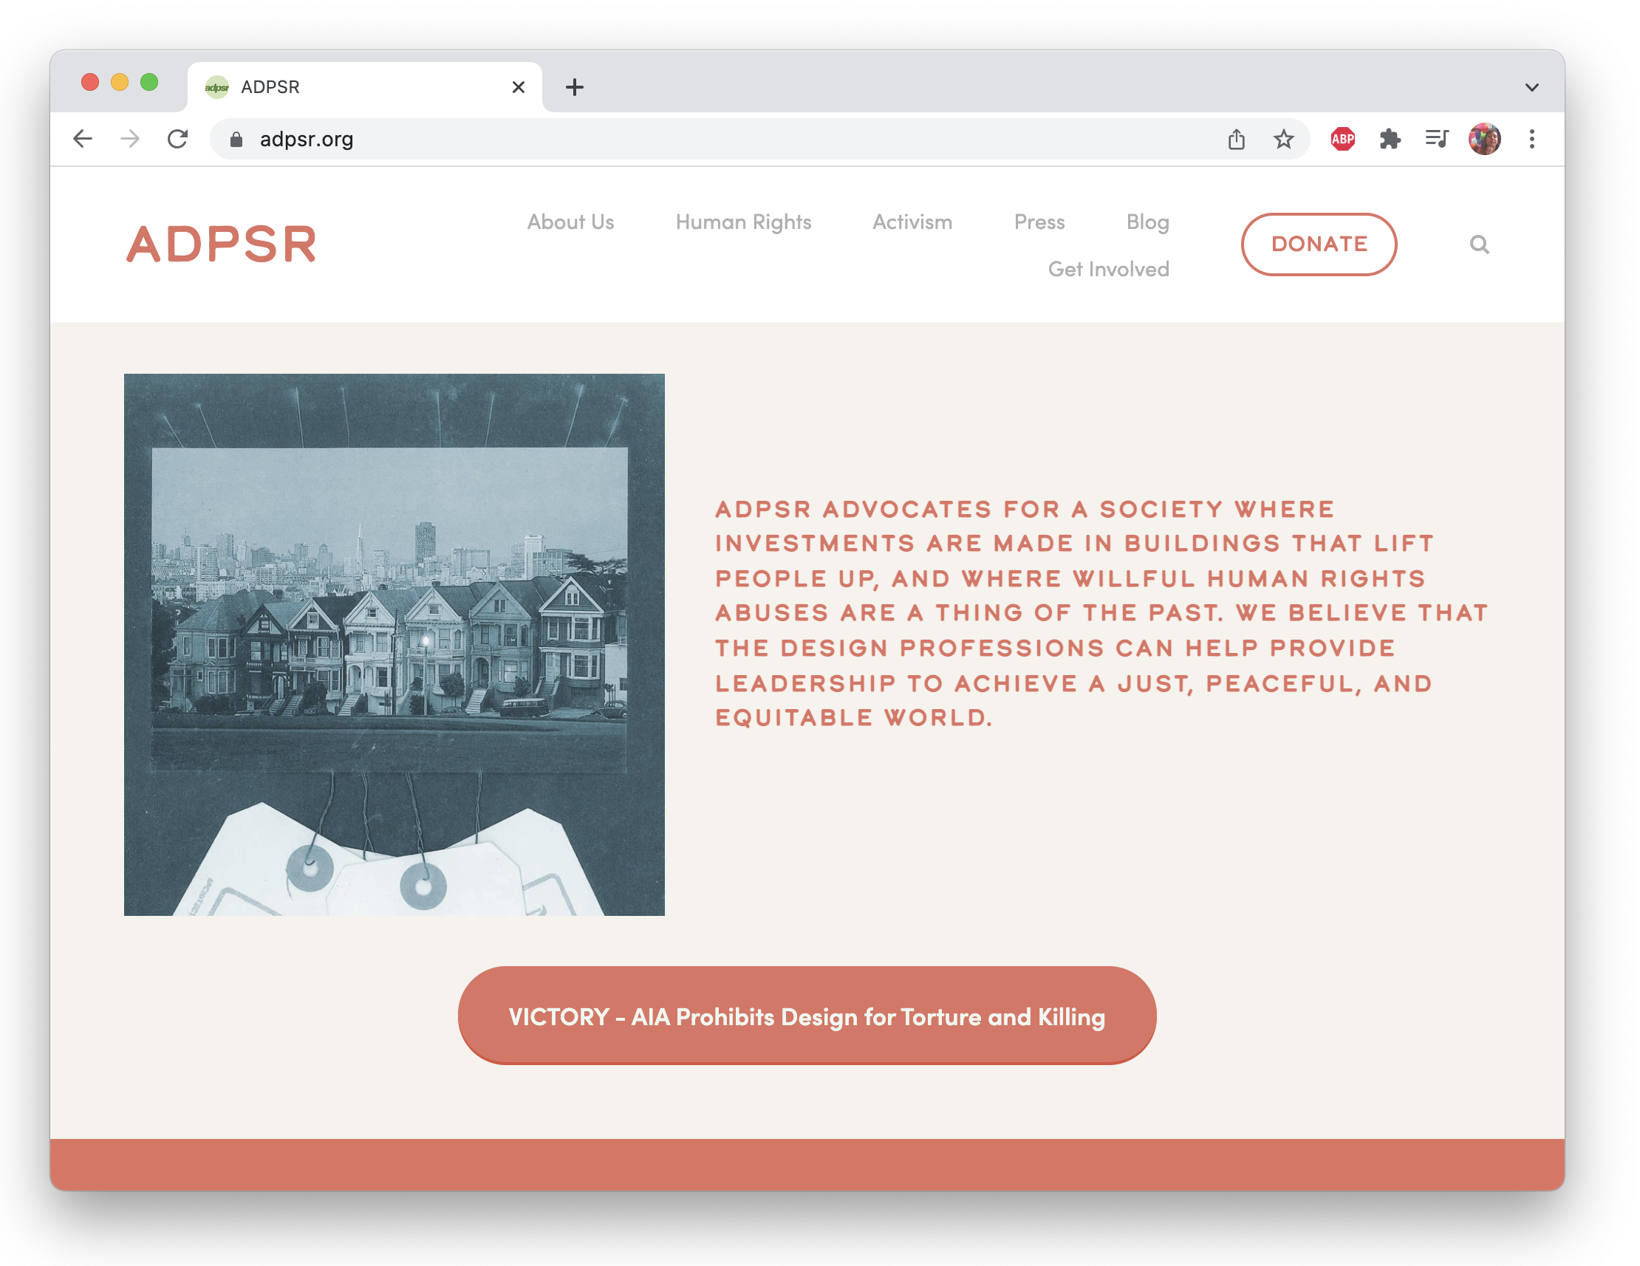Open the extensions puzzle menu

click(x=1390, y=139)
